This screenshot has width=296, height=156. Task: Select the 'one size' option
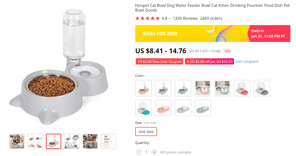point(146,132)
